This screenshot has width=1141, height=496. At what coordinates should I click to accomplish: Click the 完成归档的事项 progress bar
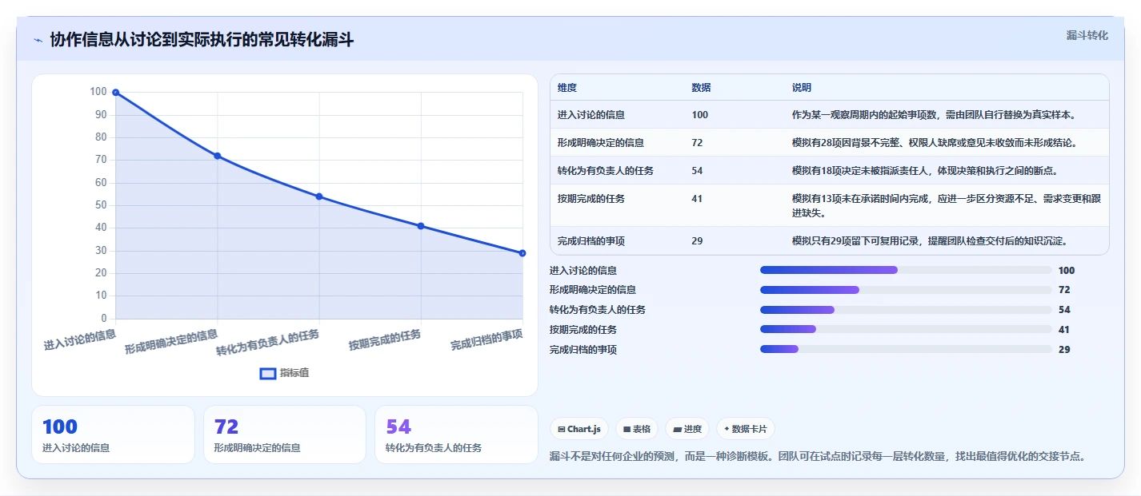pyautogui.click(x=906, y=349)
